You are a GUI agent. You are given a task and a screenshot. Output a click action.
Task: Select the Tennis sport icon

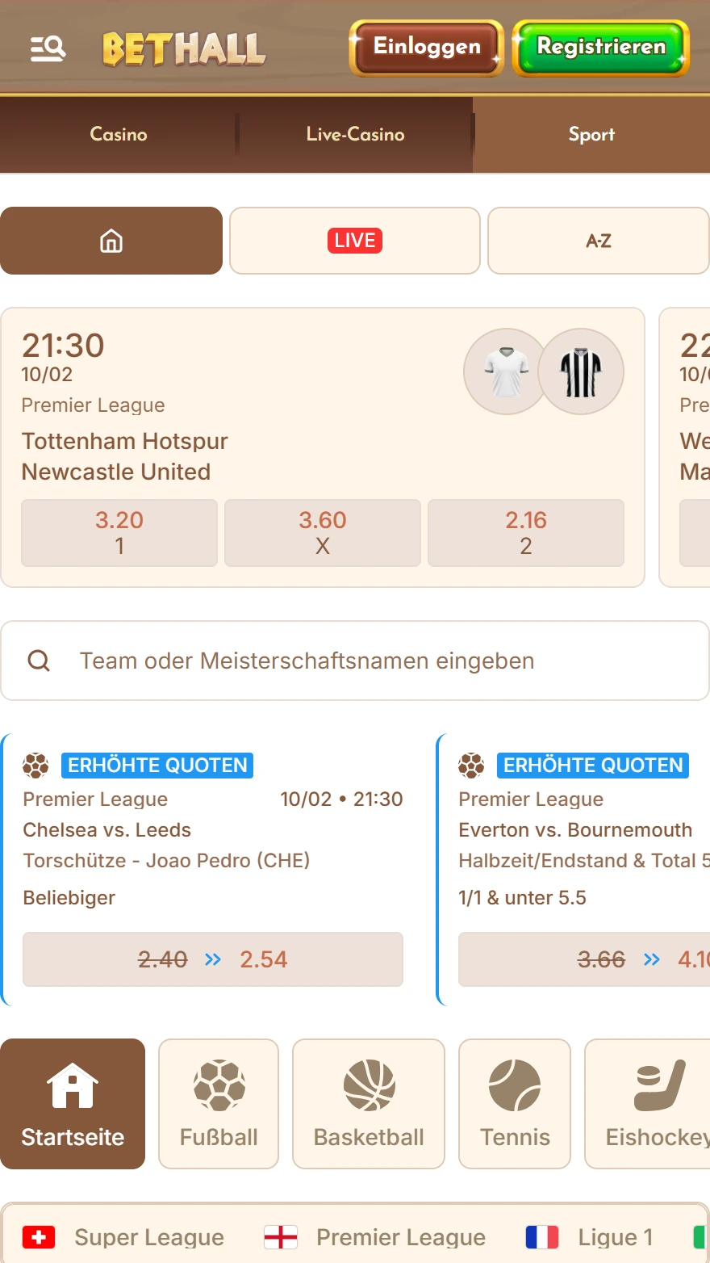pyautogui.click(x=514, y=1086)
